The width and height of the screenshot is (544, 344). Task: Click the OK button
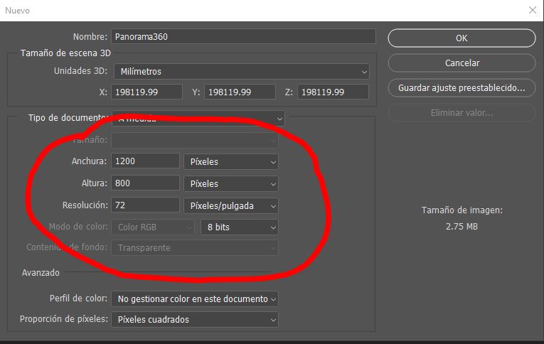click(462, 38)
